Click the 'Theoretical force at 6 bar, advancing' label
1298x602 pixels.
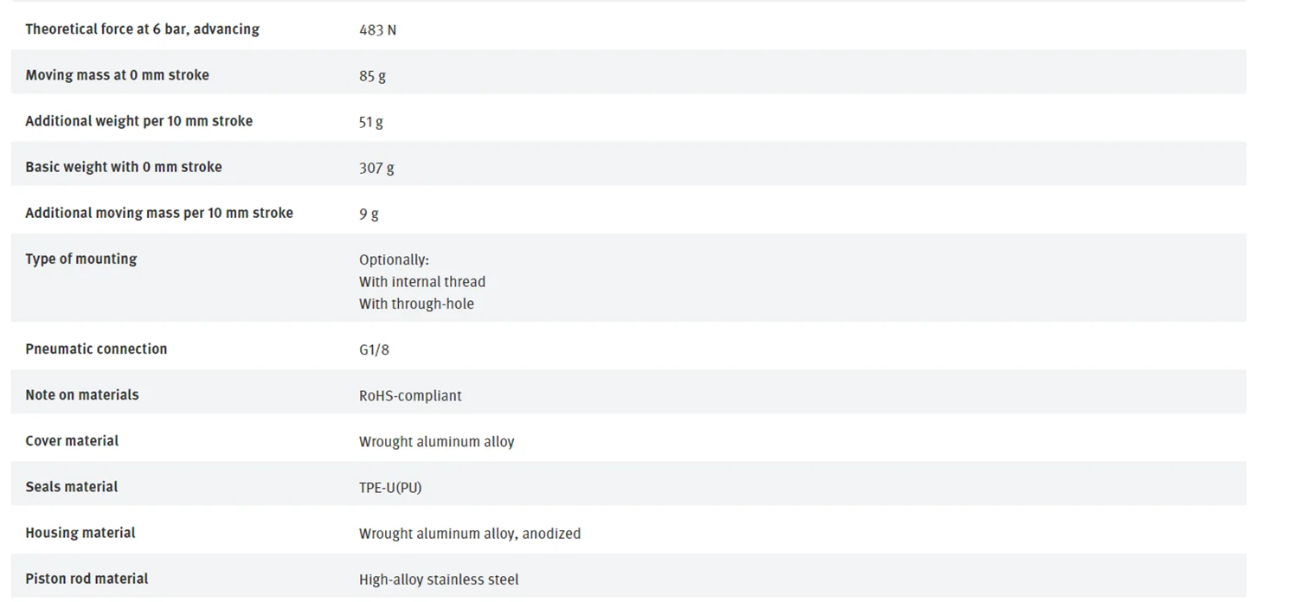142,29
